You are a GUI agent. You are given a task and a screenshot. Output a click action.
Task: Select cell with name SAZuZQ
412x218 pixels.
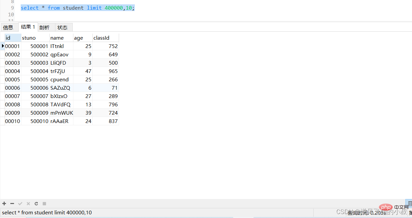pyautogui.click(x=61, y=88)
